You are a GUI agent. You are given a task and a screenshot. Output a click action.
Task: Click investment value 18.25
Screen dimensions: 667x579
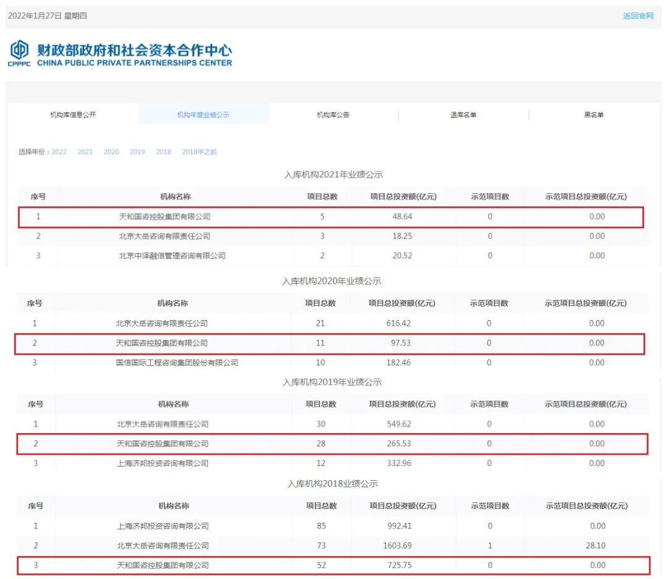click(x=403, y=236)
